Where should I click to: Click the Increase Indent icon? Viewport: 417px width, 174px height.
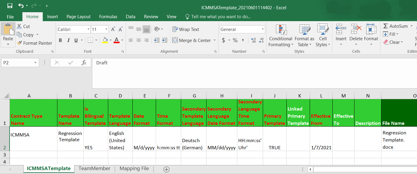pyautogui.click(x=164, y=40)
